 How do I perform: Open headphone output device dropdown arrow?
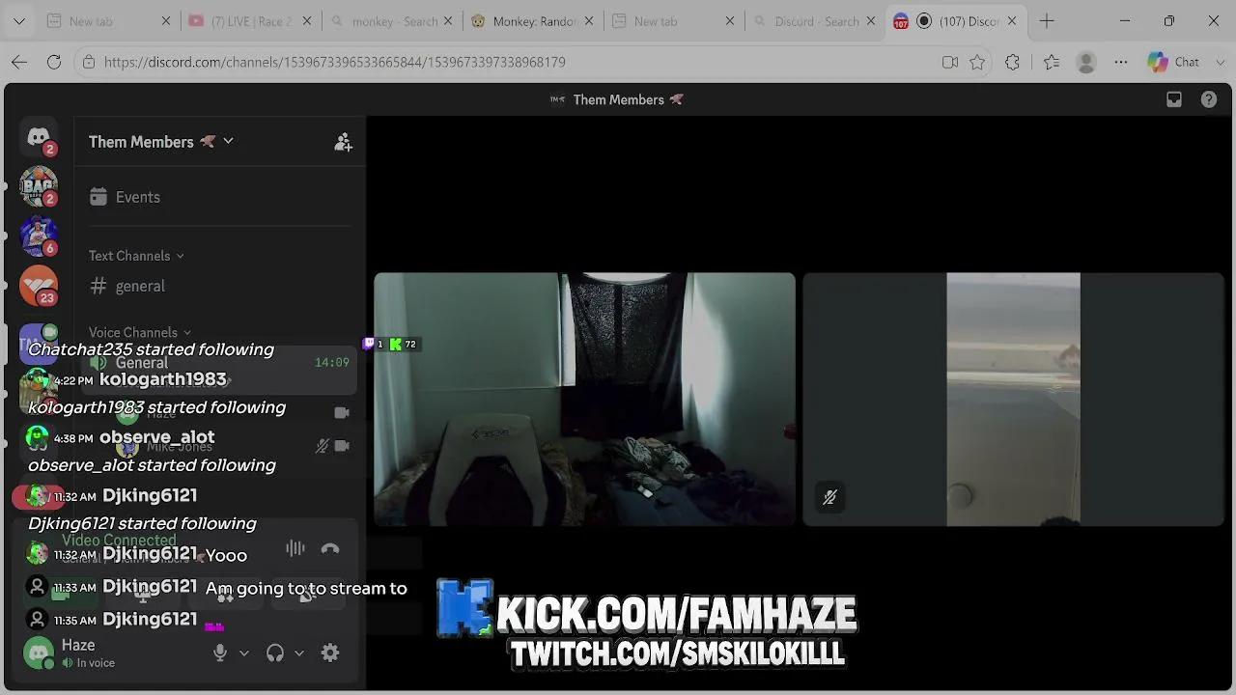click(299, 653)
